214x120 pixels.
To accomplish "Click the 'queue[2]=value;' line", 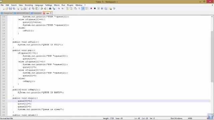I will coord(32,22).
